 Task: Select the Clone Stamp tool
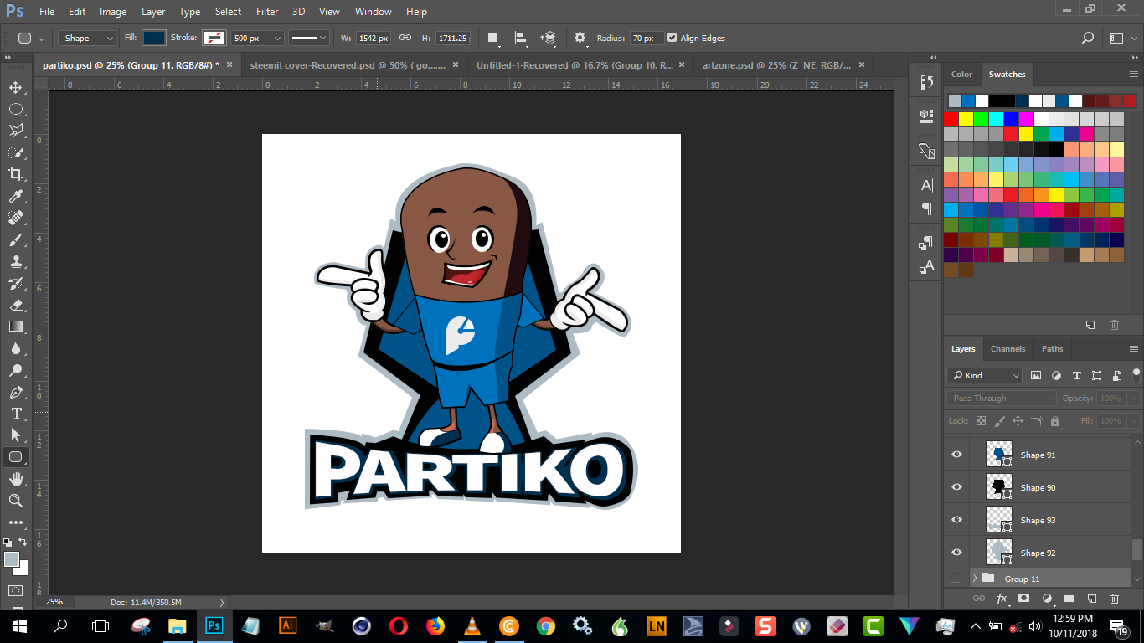point(16,261)
